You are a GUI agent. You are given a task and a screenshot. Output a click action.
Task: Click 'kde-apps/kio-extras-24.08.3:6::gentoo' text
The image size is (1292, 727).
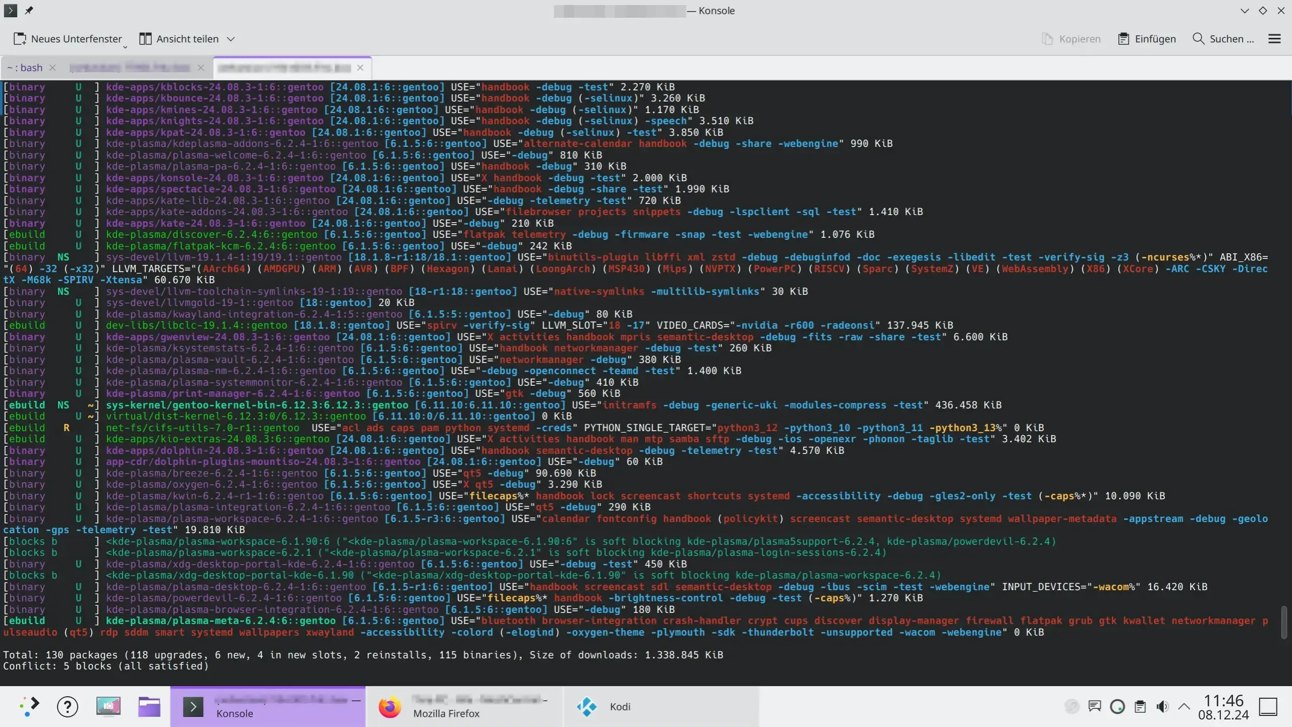(218, 439)
